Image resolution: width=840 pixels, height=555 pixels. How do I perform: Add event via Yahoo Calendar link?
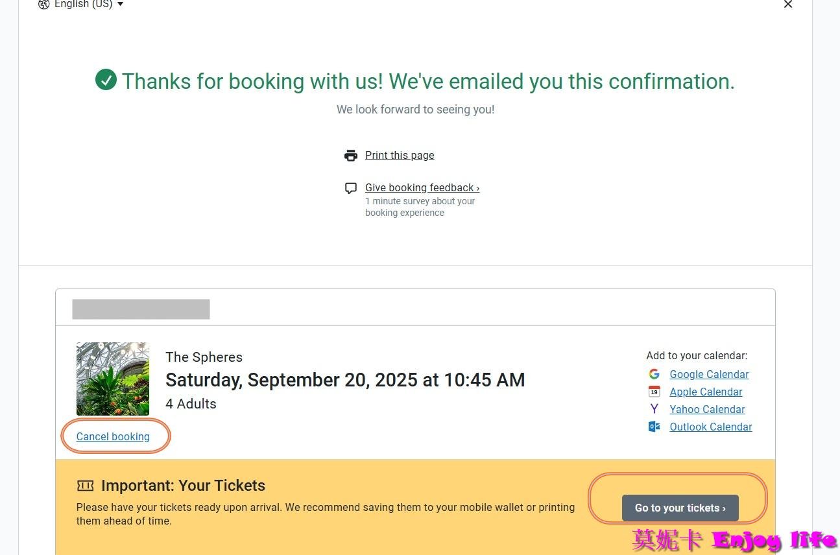tap(707, 409)
